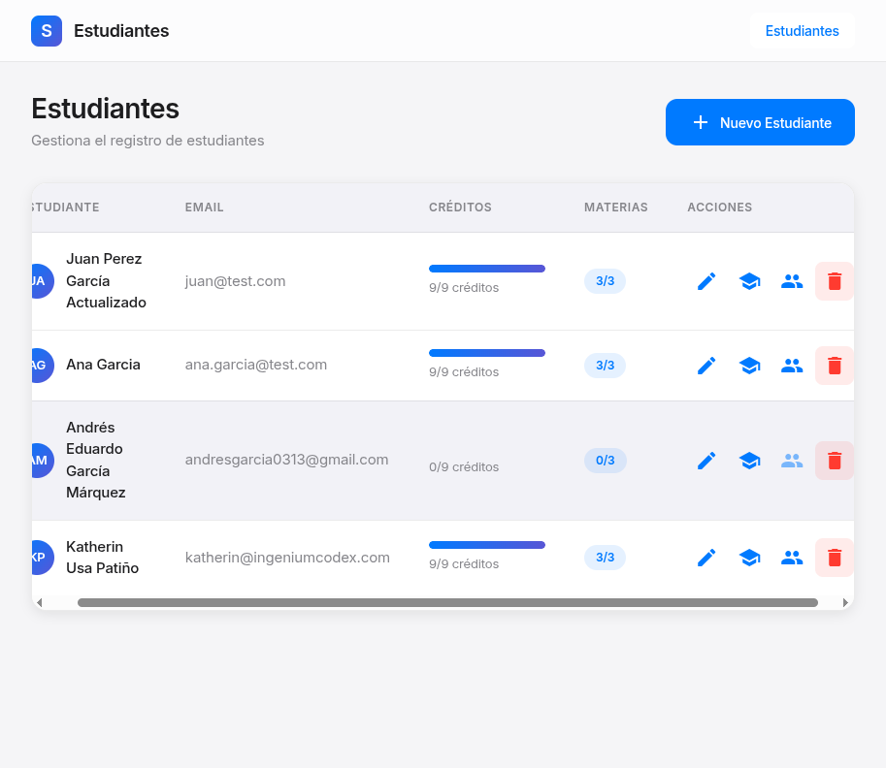Delete Andrés Eduardo García Márquez with trash icon
886x768 pixels.
point(835,461)
